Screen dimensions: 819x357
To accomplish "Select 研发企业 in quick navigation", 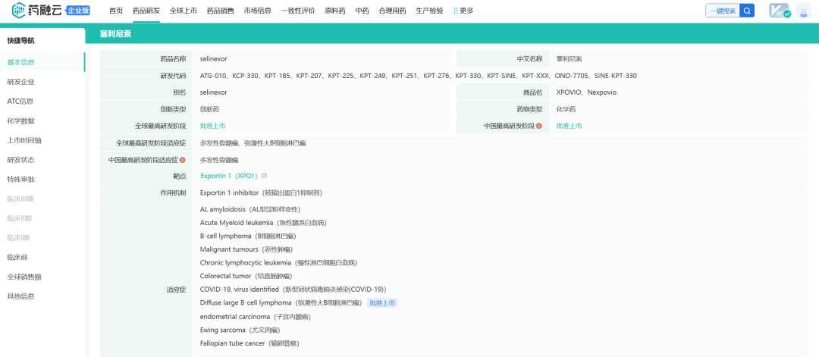I will coord(20,82).
